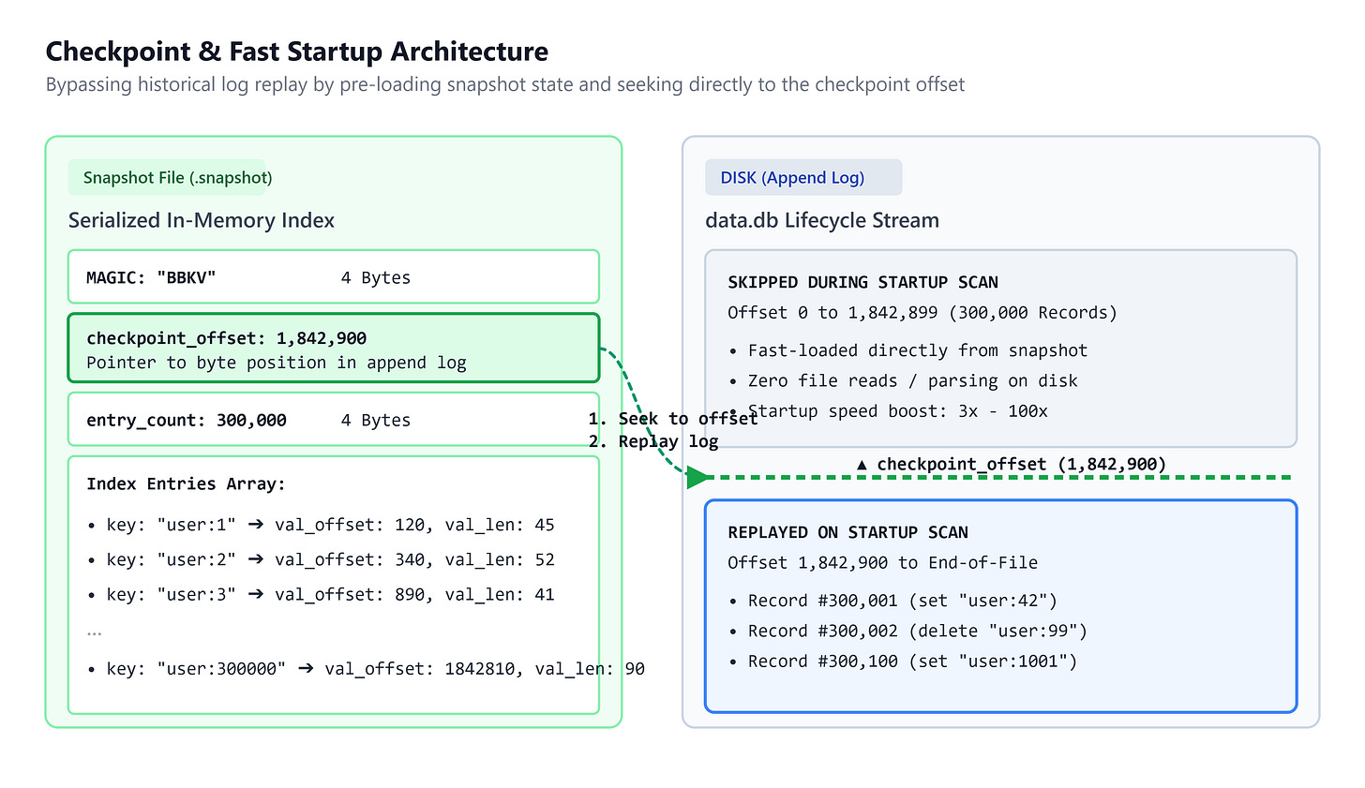Click the subtitle about bypassing historical log replay

tap(505, 85)
